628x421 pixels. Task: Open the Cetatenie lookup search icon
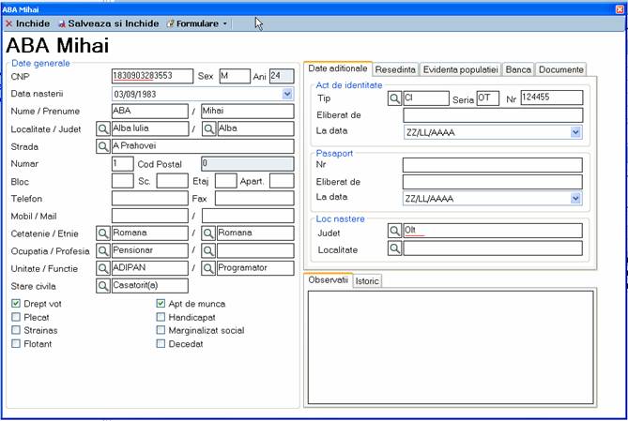tap(103, 233)
